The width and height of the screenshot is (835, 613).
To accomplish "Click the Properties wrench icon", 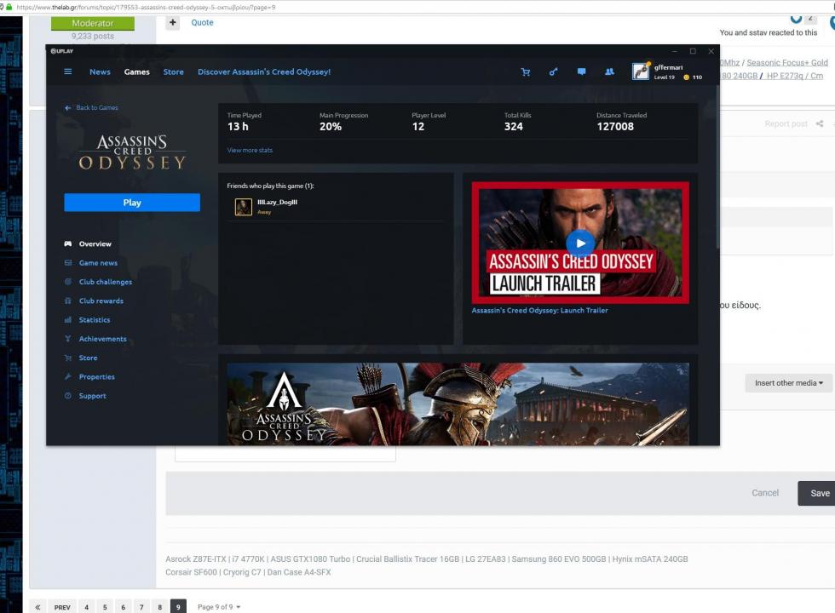I will pos(67,376).
